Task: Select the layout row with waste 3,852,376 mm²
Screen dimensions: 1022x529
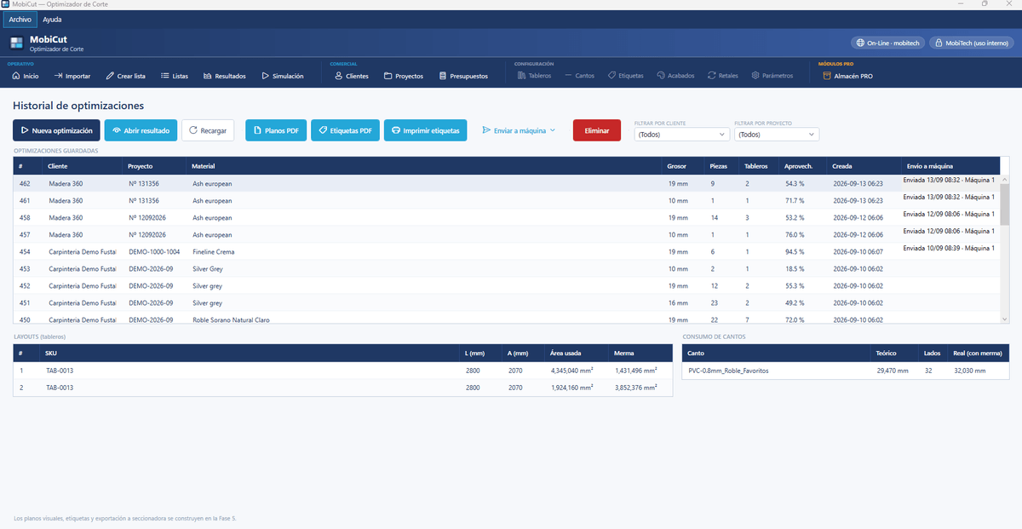Action: click(x=342, y=387)
